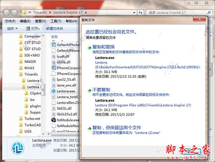Click the ltsModule.exe globe icon
Viewport: 215px width, 162px height.
pos(53,120)
